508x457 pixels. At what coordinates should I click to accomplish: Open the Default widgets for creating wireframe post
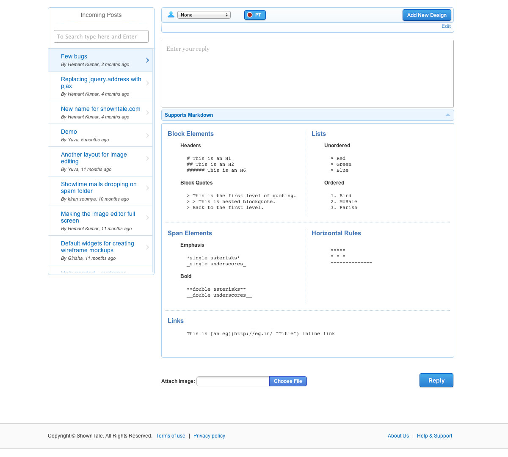97,247
